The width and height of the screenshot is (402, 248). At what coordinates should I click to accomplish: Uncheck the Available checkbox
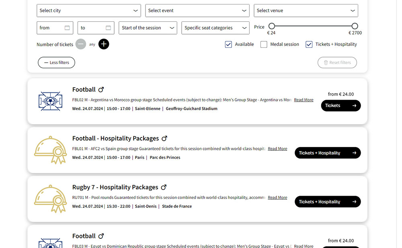click(228, 45)
